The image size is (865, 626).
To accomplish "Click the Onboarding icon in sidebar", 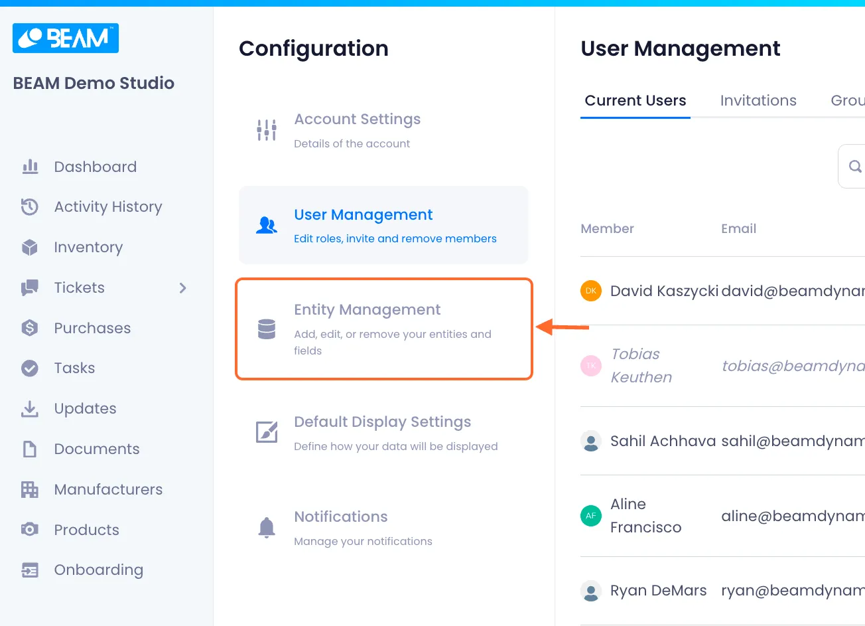I will [x=30, y=570].
